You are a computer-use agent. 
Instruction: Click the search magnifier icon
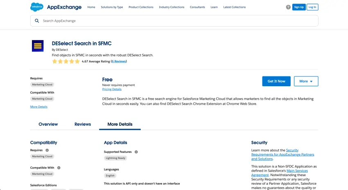[37, 21]
